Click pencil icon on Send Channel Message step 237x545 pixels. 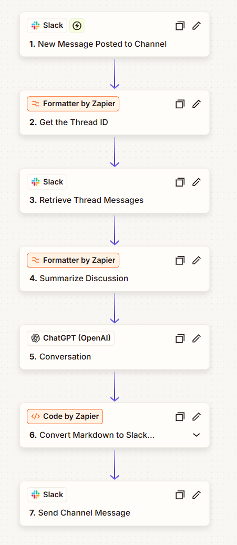coord(197,495)
